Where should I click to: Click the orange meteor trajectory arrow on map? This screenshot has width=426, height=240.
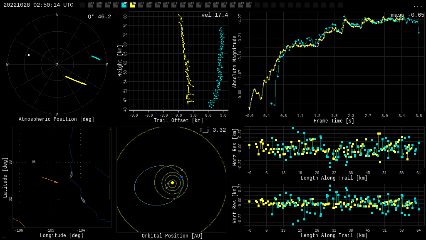[50, 180]
